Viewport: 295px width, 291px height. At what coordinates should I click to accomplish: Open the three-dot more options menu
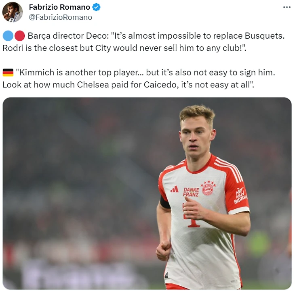click(x=287, y=7)
